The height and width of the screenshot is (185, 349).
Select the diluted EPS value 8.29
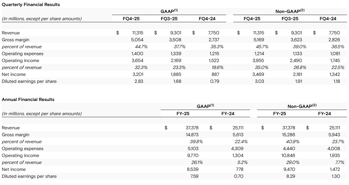[290, 176]
